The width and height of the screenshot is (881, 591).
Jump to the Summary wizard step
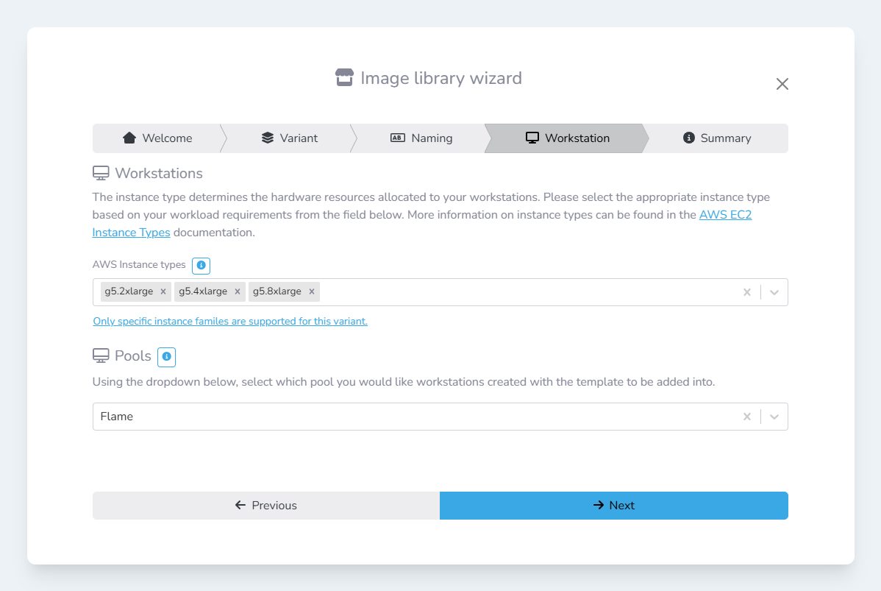coord(717,138)
